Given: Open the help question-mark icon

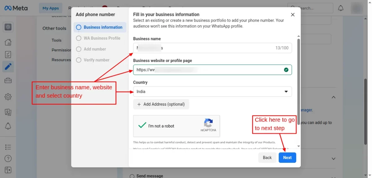Looking at the screenshot, I should click(8, 158).
